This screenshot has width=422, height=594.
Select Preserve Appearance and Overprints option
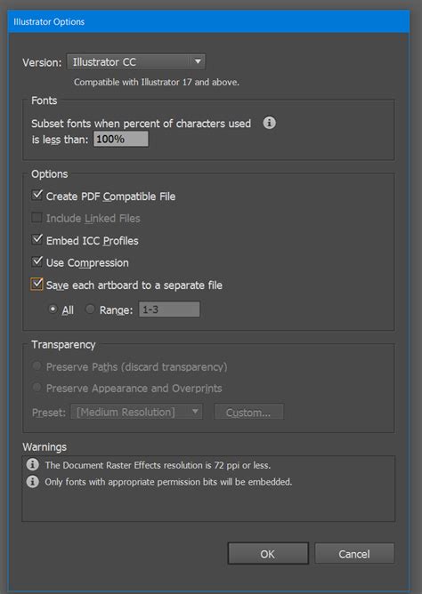coord(37,388)
